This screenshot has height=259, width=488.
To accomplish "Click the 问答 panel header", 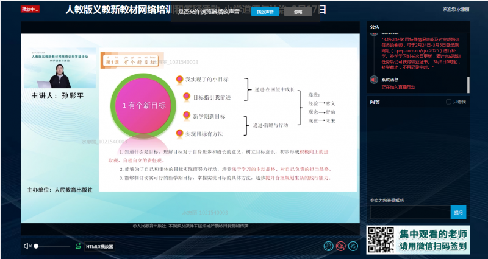I will [375, 102].
